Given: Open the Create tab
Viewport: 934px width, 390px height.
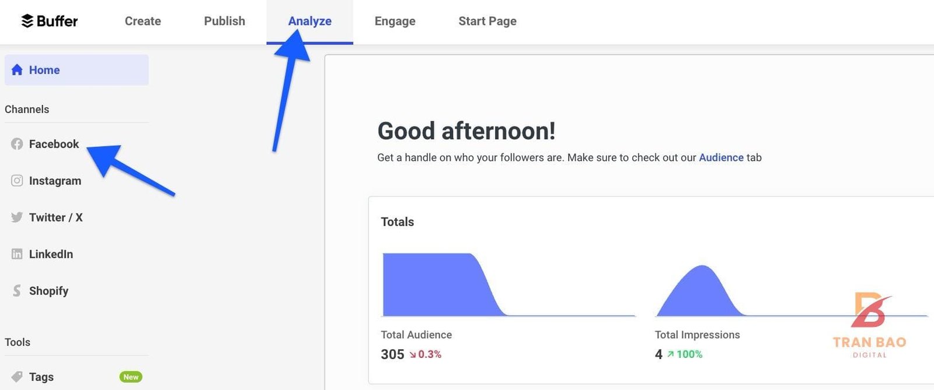Looking at the screenshot, I should 142,21.
